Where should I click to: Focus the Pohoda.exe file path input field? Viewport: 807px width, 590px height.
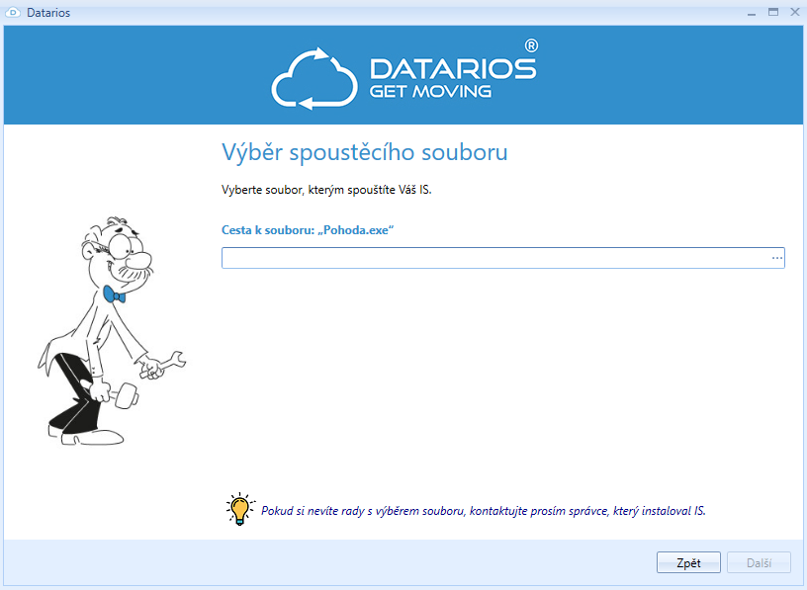point(494,258)
